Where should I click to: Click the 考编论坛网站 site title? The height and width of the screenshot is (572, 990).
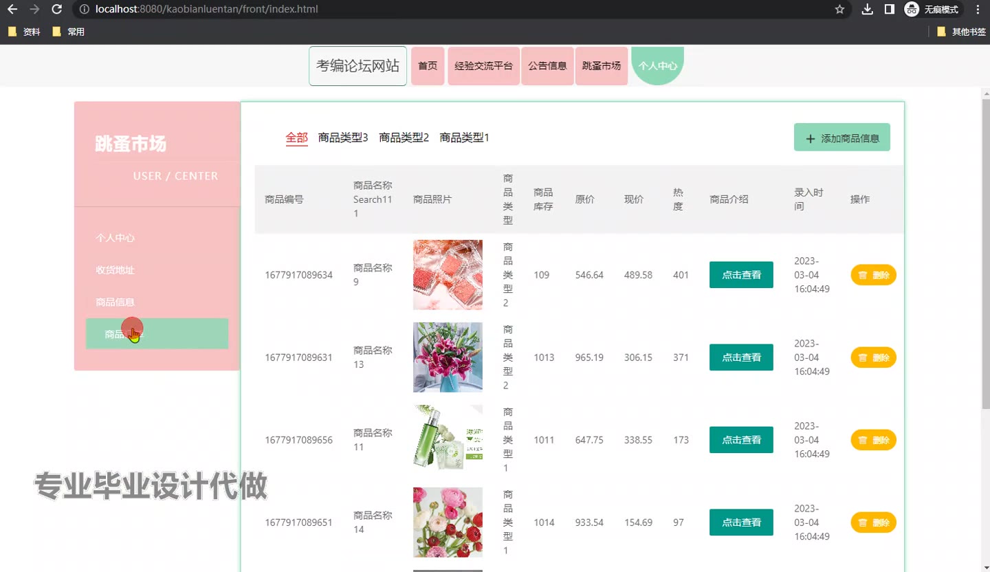tap(358, 66)
